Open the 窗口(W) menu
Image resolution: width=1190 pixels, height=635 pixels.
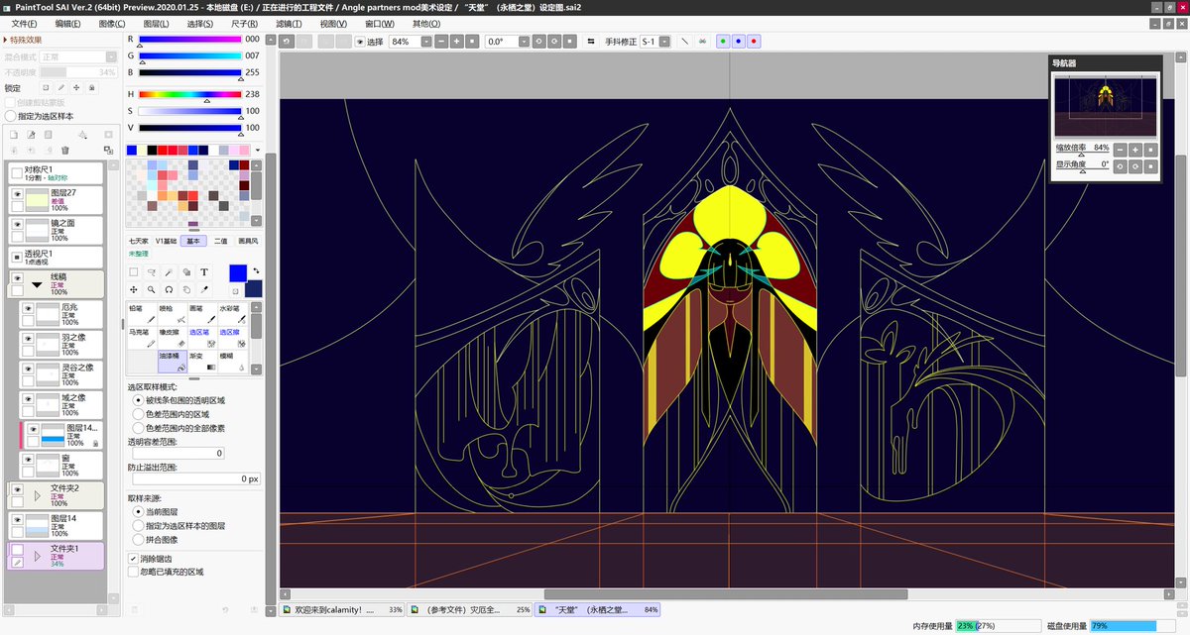(381, 23)
